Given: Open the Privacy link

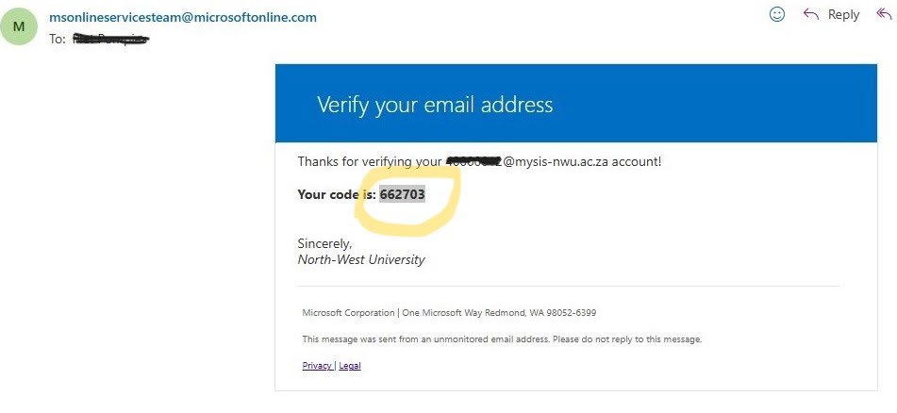Looking at the screenshot, I should coord(317,366).
